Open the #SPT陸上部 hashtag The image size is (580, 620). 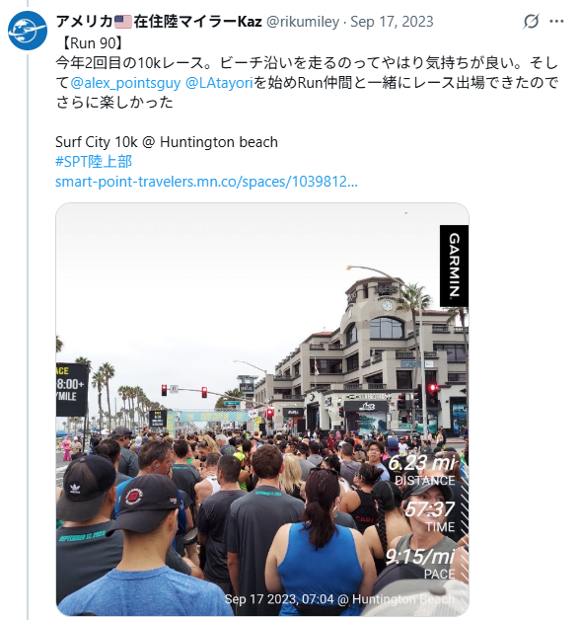[94, 161]
